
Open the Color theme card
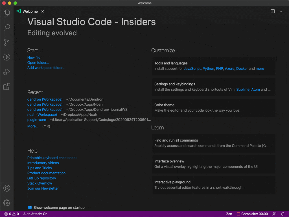pyautogui.click(x=214, y=108)
